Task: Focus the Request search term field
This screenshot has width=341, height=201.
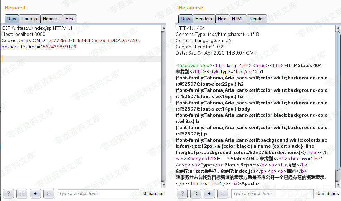Action: click(98, 194)
